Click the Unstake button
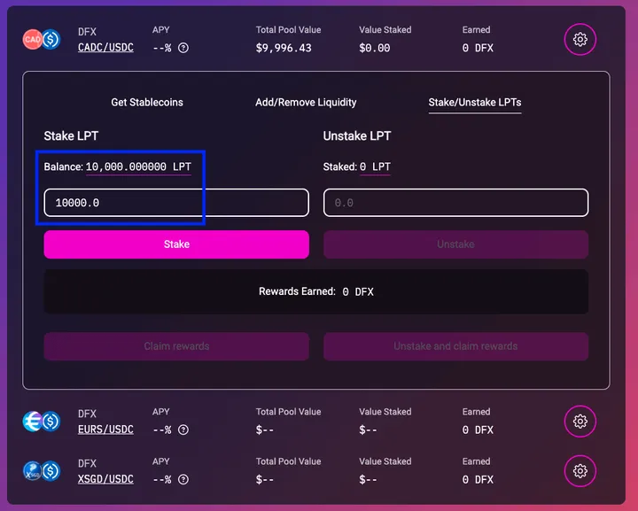This screenshot has height=511, width=638. (455, 244)
